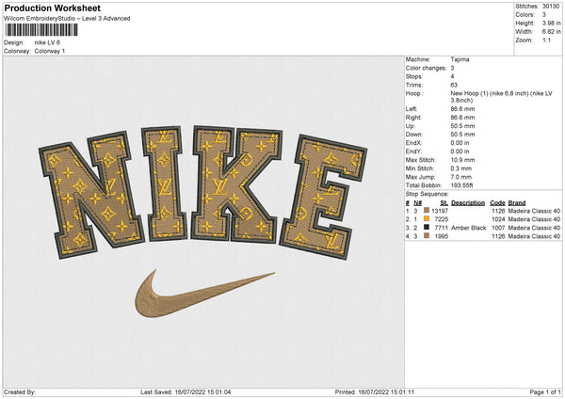
Task: Select the Colorway 1 value
Action: click(50, 51)
